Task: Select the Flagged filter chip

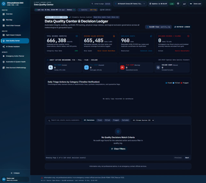Action: coord(116,120)
